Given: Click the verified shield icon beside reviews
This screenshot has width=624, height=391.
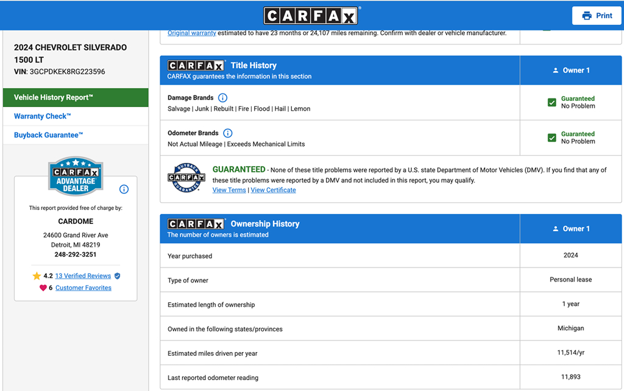Looking at the screenshot, I should [x=118, y=276].
